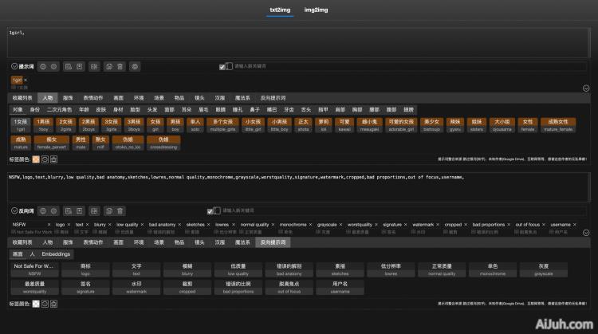
Task: Add the mature_female tag
Action: (x=558, y=125)
